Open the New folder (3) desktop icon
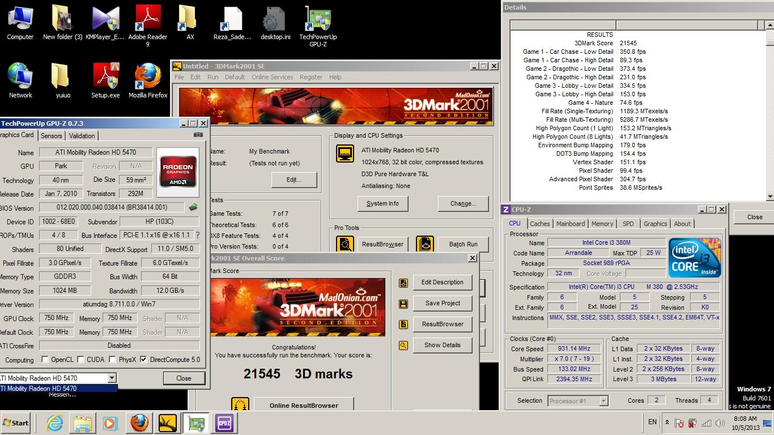The height and width of the screenshot is (435, 774). click(x=62, y=23)
